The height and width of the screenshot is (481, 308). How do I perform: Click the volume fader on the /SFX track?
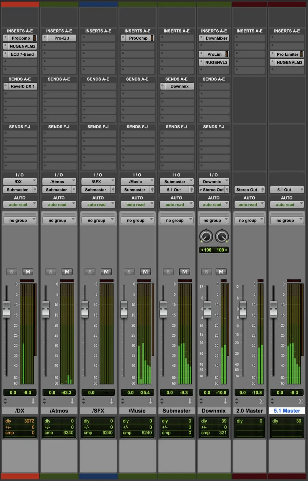[x=85, y=310]
